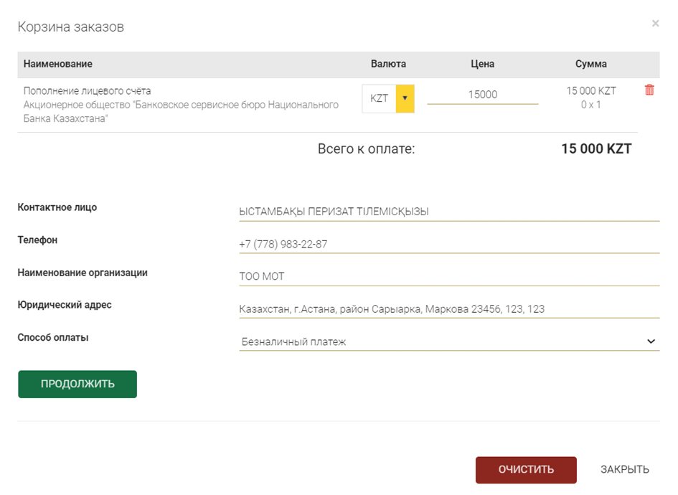This screenshot has width=678, height=495.
Task: Focus the Контактное лицо name input
Action: tap(449, 212)
